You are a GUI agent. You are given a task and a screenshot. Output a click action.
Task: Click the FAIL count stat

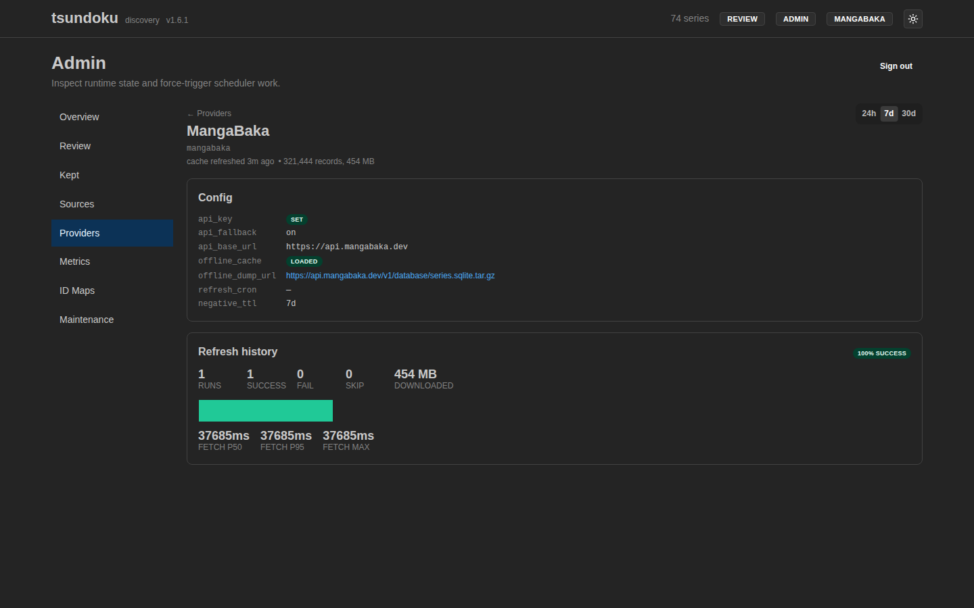point(305,379)
